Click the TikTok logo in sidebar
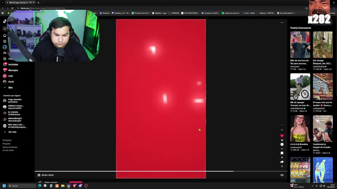This screenshot has width=337, height=189. point(4,21)
